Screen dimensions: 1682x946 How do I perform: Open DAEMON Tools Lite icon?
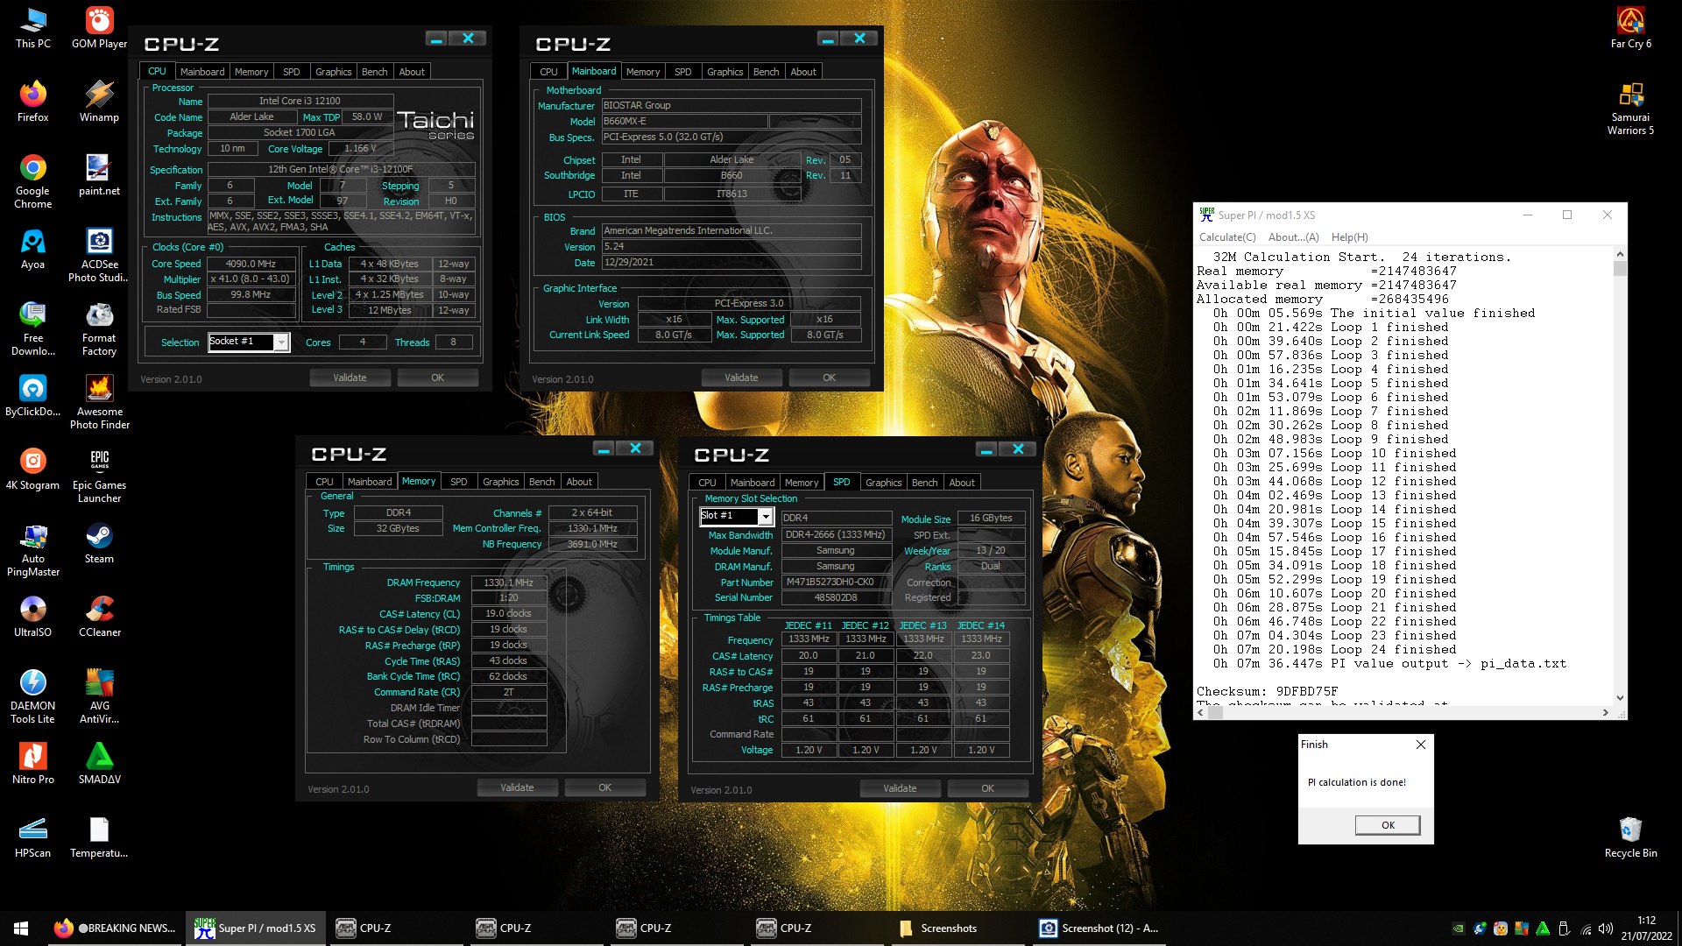point(33,696)
